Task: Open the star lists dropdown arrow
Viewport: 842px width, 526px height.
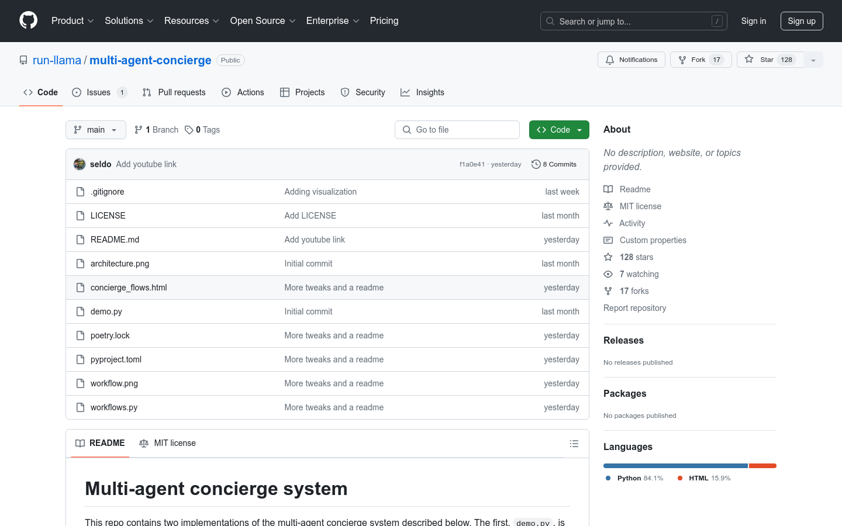Action: coord(813,60)
